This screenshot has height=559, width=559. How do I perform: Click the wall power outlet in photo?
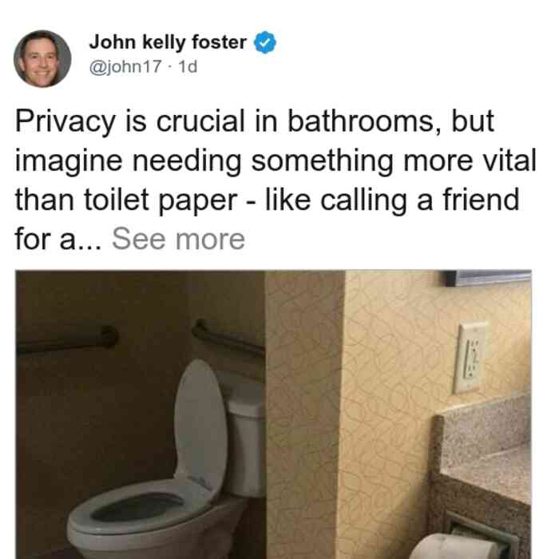470,357
